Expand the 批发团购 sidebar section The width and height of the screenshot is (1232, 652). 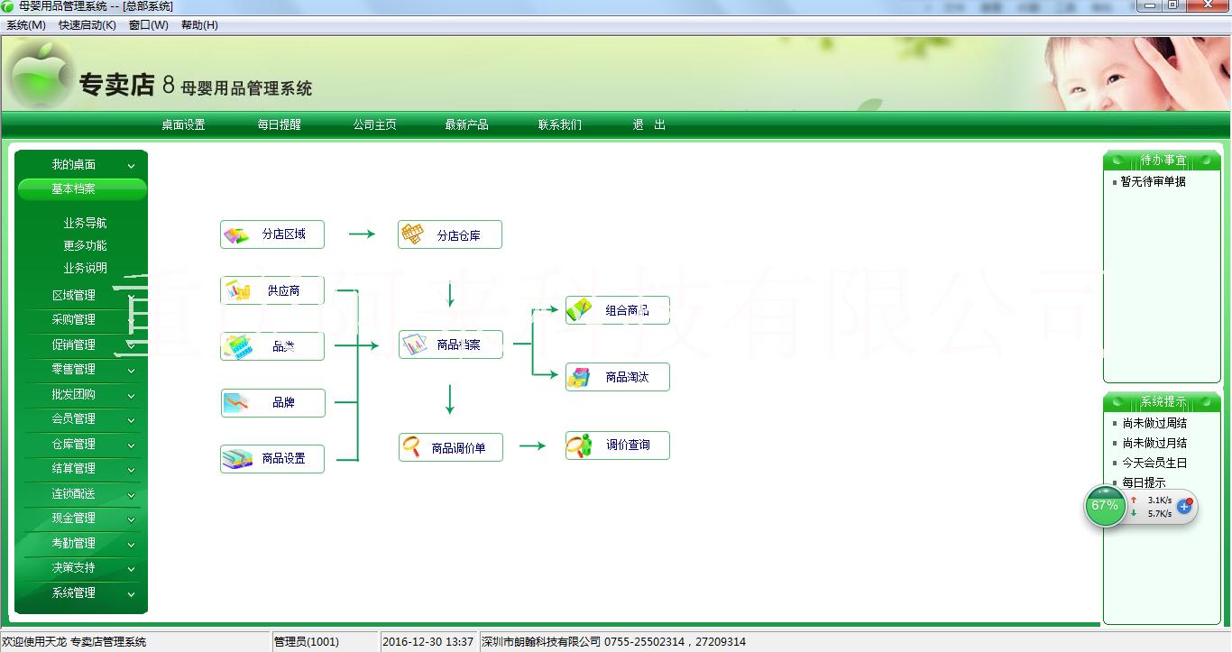81,394
